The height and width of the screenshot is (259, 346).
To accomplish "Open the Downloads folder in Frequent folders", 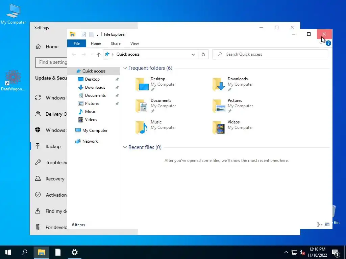I will (x=232, y=84).
